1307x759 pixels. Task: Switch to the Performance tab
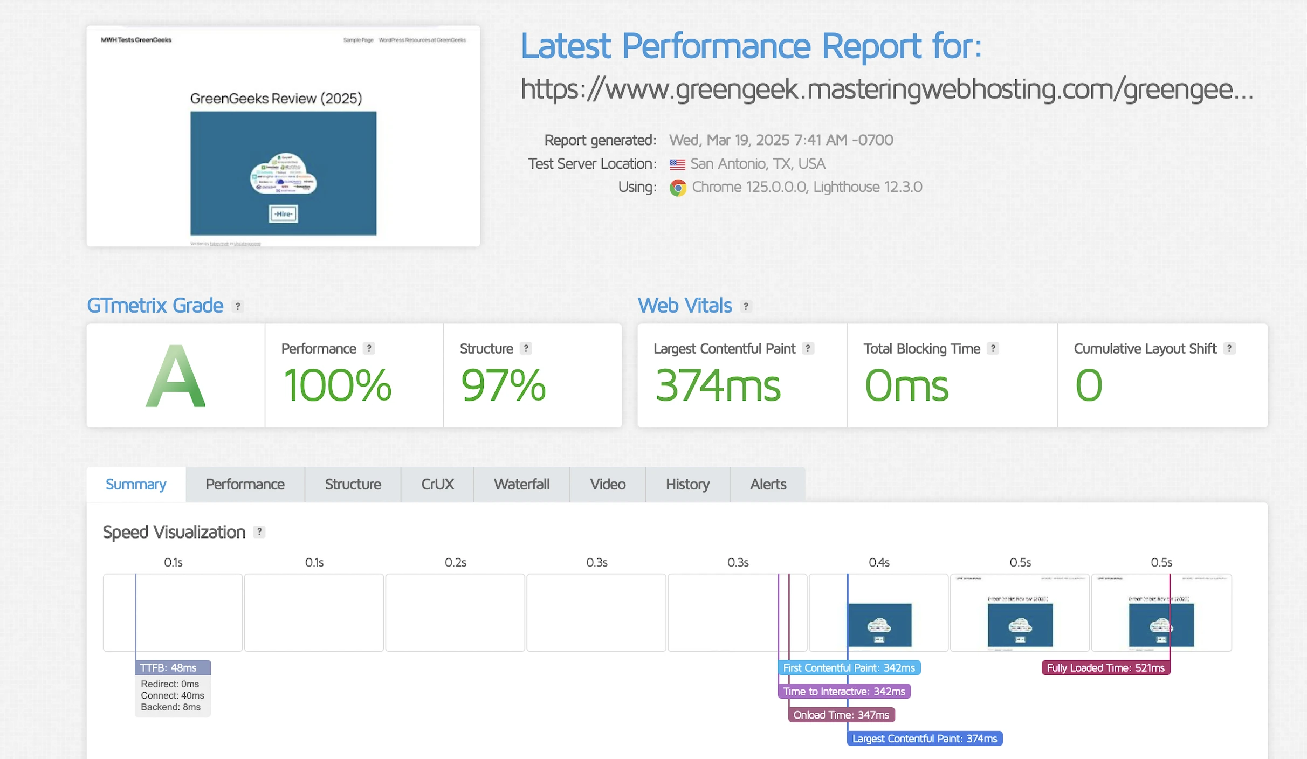coord(245,484)
